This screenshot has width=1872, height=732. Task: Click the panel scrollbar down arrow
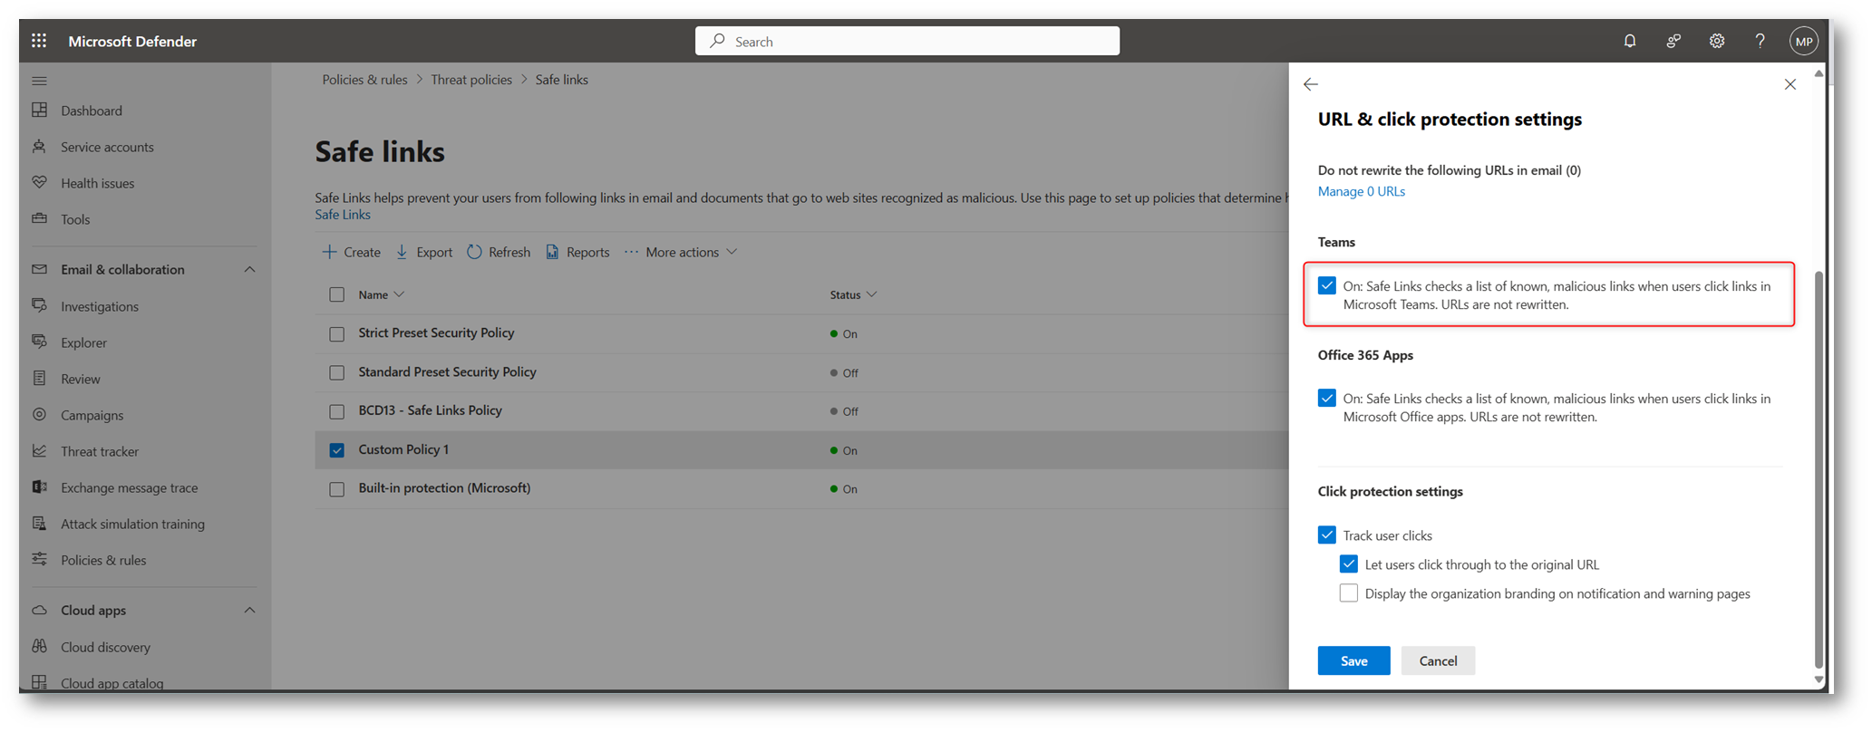point(1818,679)
